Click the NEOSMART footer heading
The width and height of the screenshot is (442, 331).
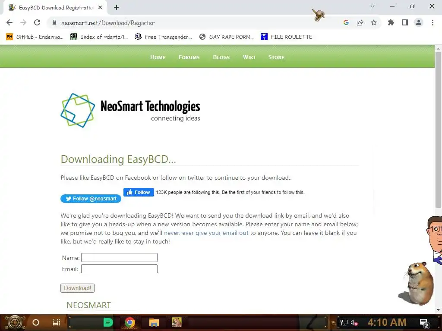[89, 305]
